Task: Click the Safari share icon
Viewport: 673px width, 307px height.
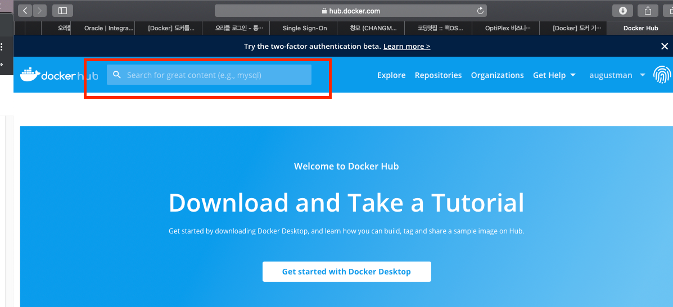Action: click(648, 11)
